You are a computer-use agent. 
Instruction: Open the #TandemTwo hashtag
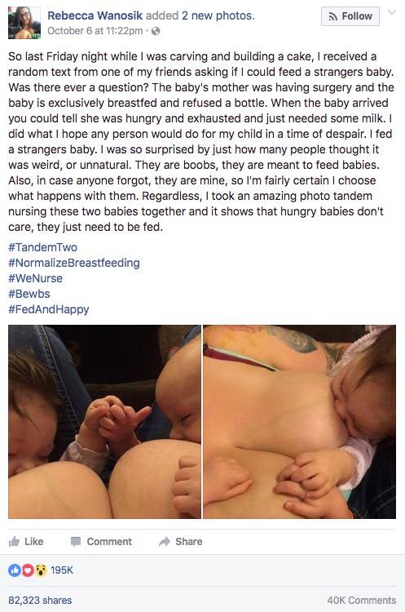coord(43,247)
